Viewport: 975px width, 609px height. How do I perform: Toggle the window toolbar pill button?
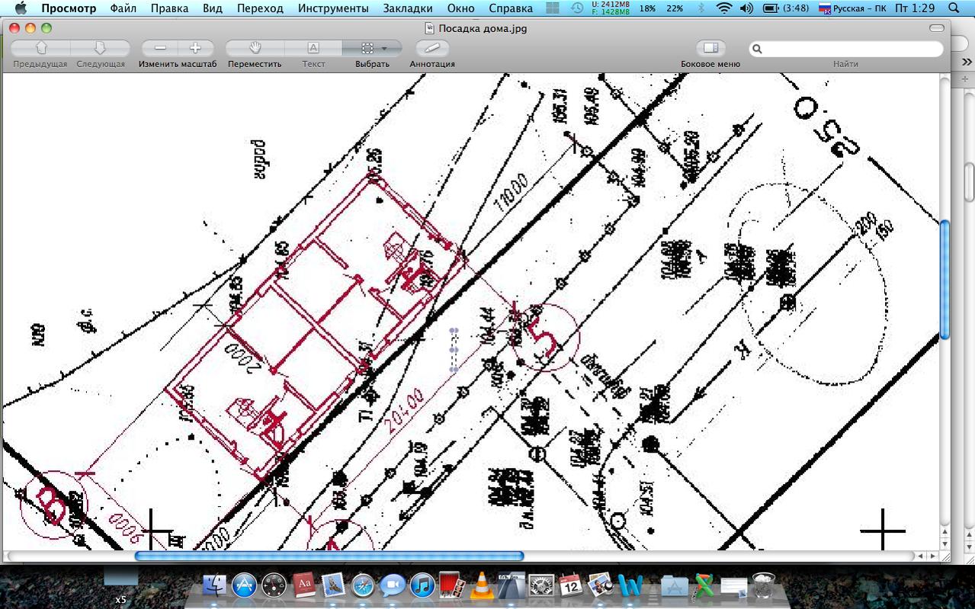[x=937, y=28]
